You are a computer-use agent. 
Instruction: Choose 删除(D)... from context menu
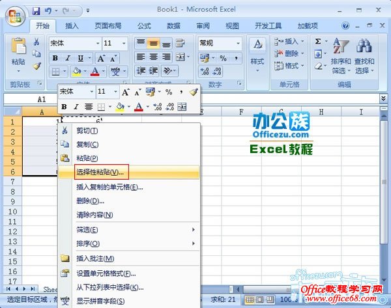(128, 201)
